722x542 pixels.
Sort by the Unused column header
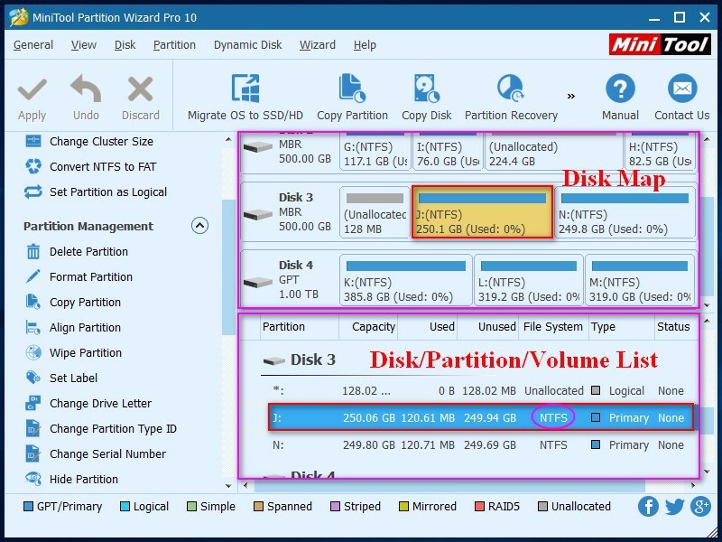pos(487,327)
